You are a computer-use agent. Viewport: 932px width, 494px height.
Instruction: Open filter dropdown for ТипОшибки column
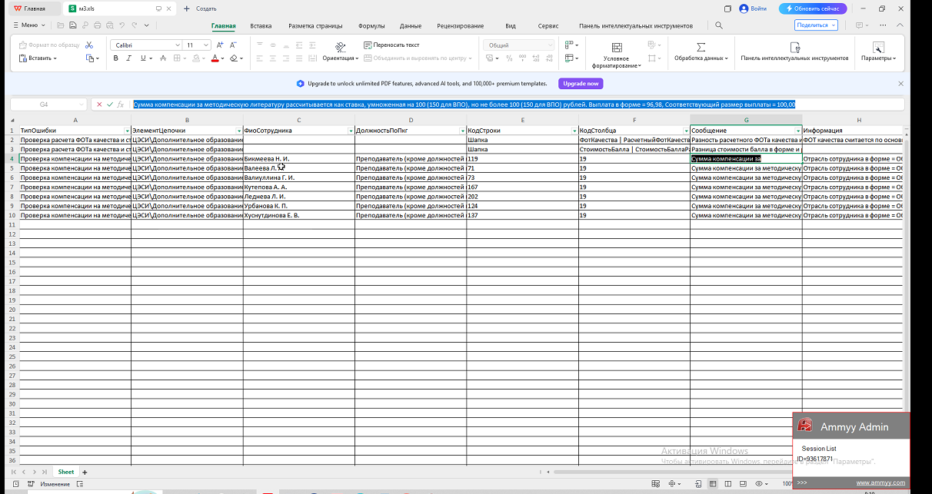click(127, 131)
